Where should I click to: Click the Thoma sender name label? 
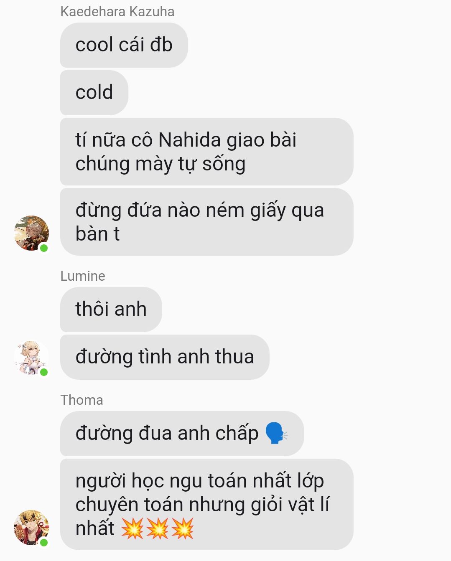tap(82, 400)
